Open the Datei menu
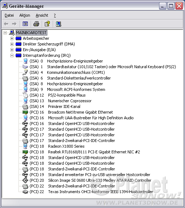Image resolution: width=185 pixels, height=208 pixels. (9, 15)
